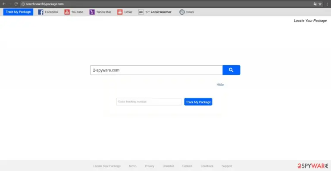This screenshot has width=331, height=171.
Task: Click the Enter tracking number field
Action: [x=149, y=101]
